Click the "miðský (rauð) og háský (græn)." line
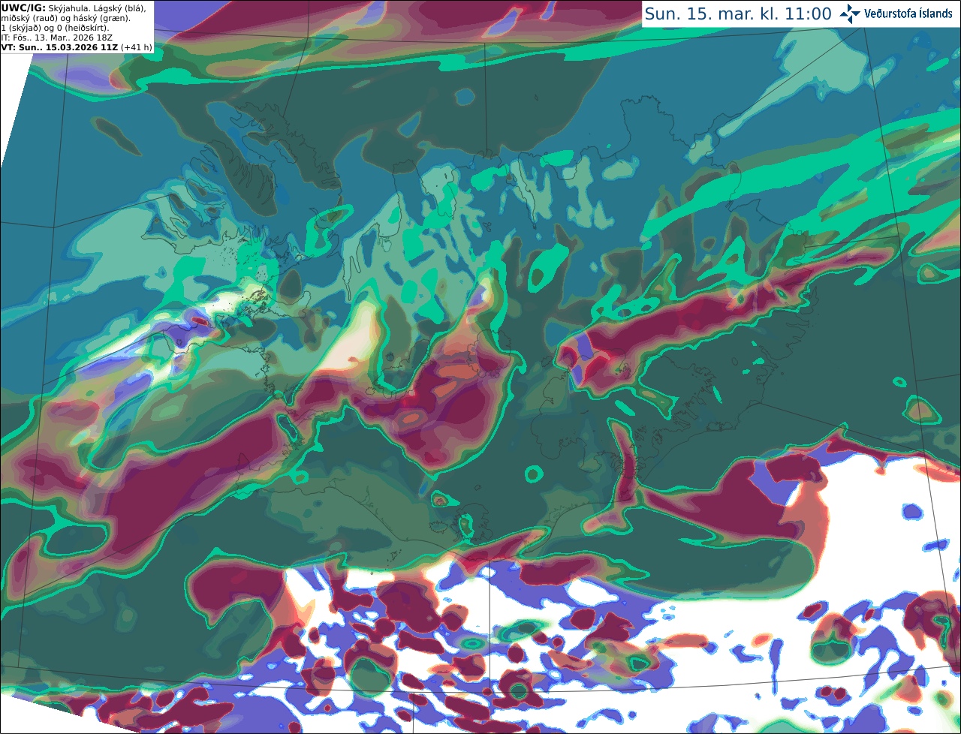 (x=65, y=18)
